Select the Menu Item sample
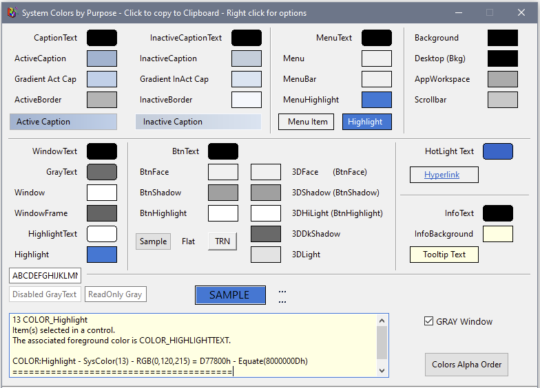The width and height of the screenshot is (540, 388). 306,122
